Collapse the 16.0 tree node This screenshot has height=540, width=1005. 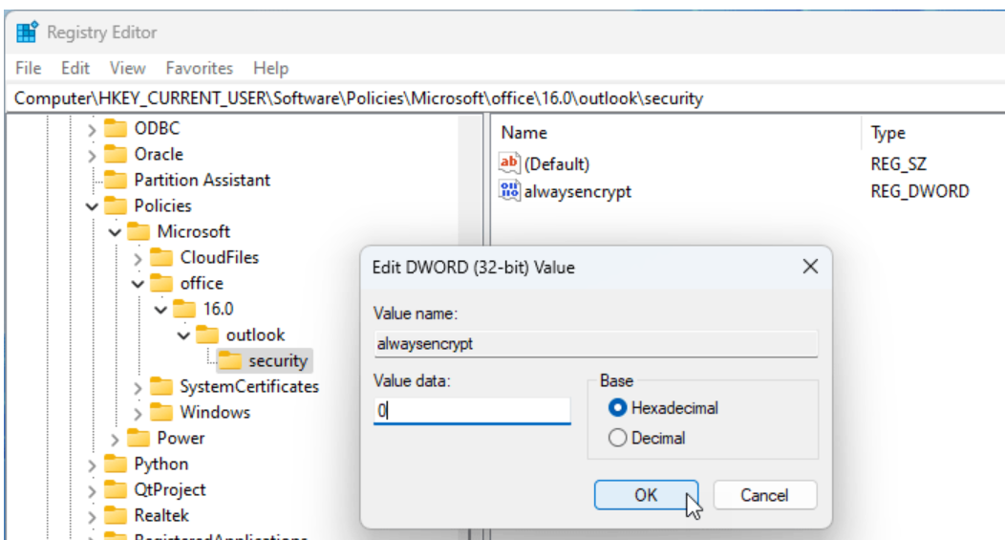tap(160, 310)
